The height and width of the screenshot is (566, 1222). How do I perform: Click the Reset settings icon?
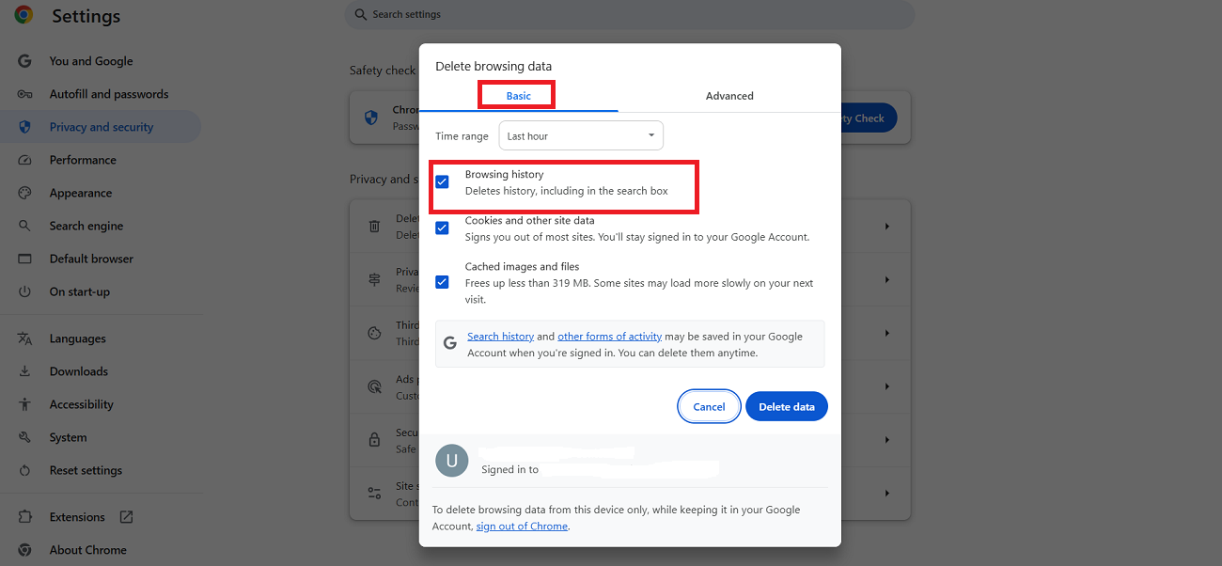pyautogui.click(x=25, y=470)
